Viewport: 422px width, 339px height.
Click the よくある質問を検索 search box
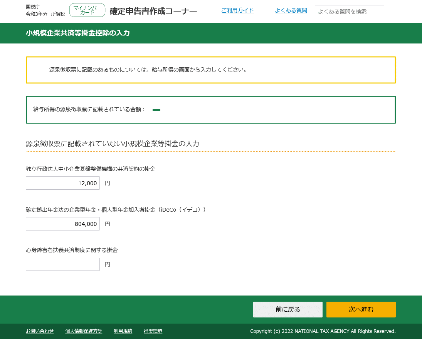(349, 11)
